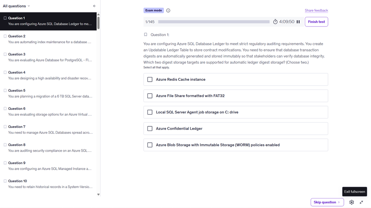This screenshot has width=371, height=208.
Task: Toggle bookmark icon for Question 6
Action: click(x=5, y=108)
